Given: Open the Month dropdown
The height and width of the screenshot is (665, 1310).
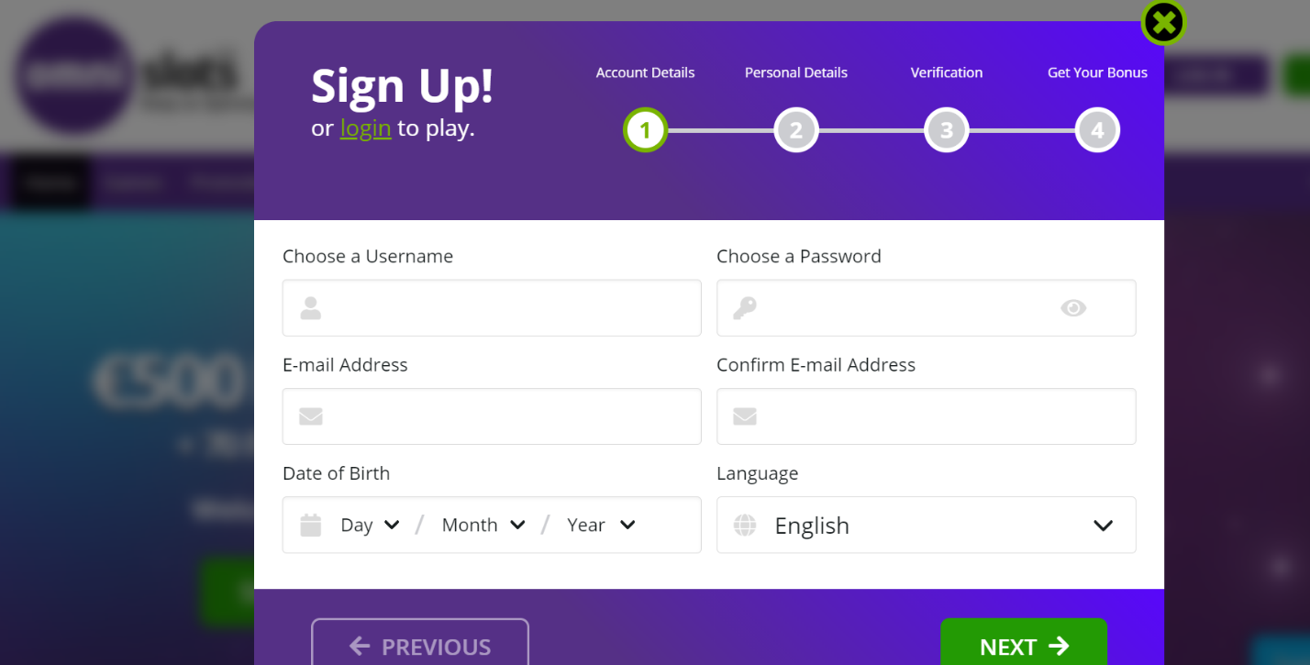Looking at the screenshot, I should pos(483,525).
